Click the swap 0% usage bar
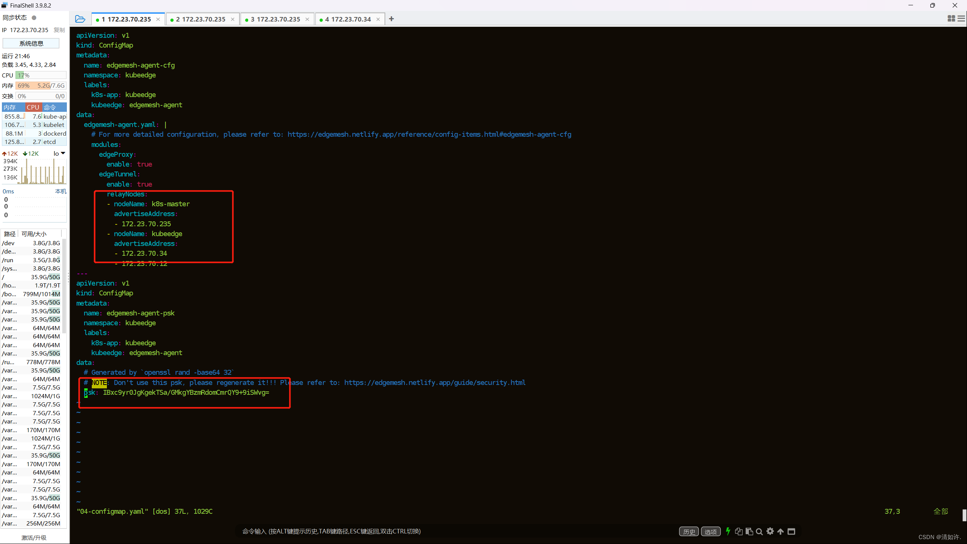This screenshot has height=544, width=967. pyautogui.click(x=41, y=96)
